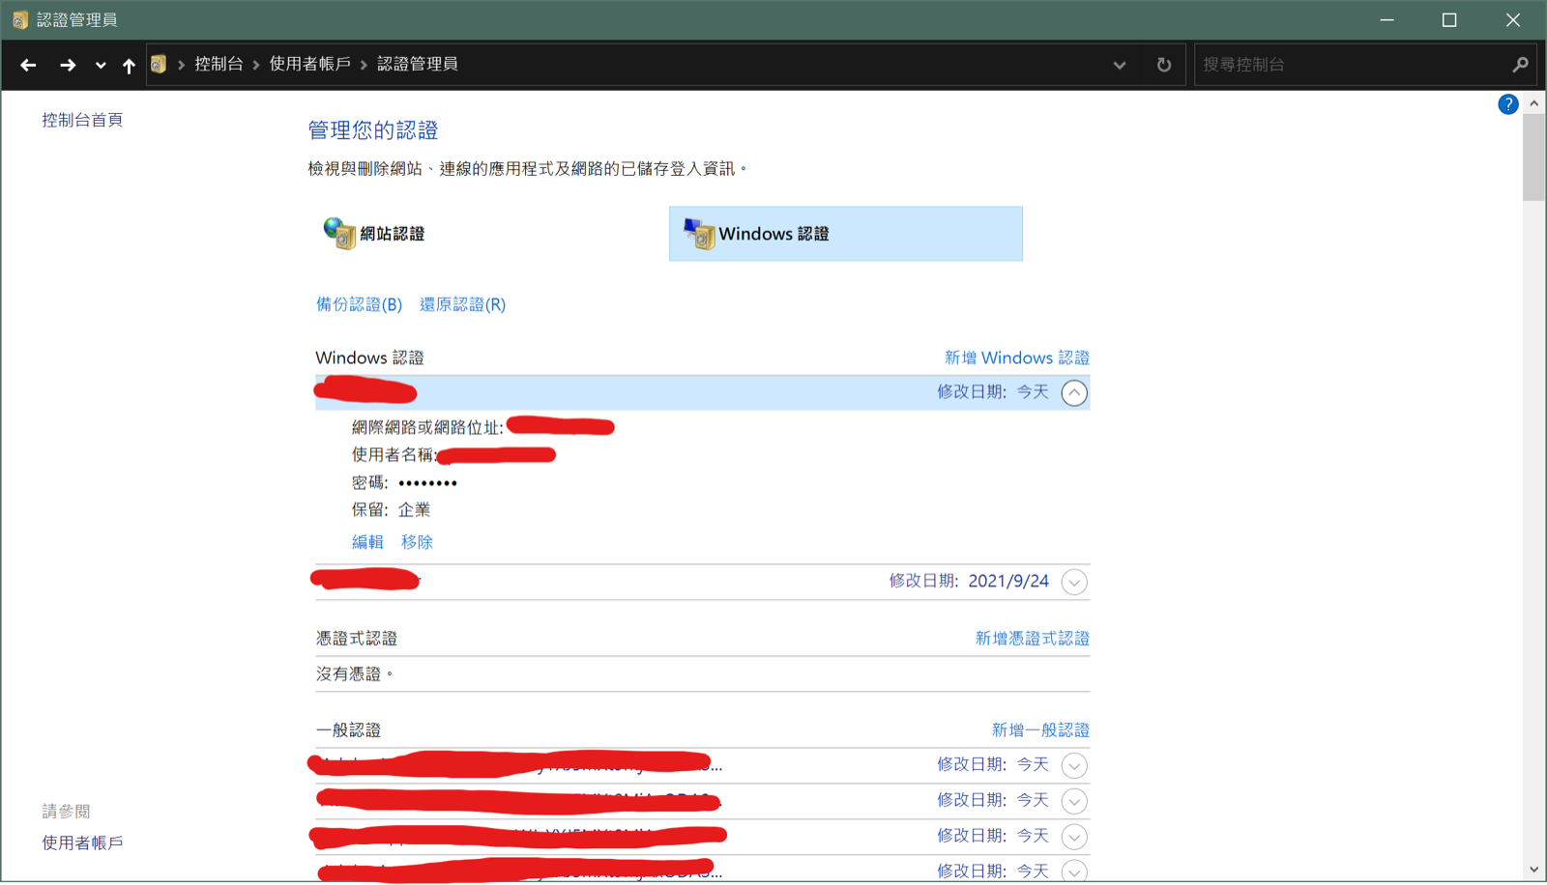Go back with the back arrow
The image size is (1547, 885).
coord(28,65)
